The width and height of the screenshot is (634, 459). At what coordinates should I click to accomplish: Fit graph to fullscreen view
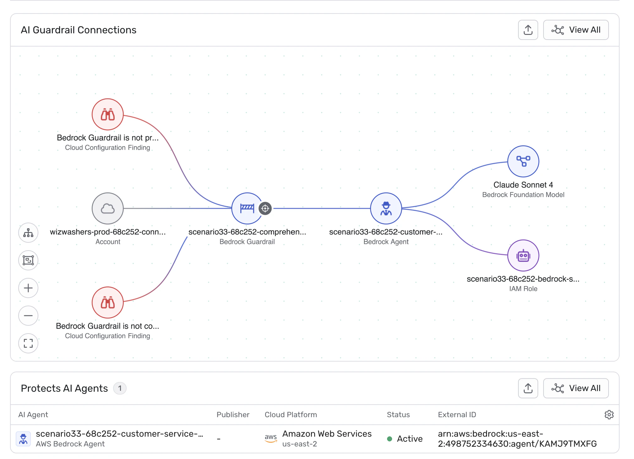coord(28,343)
